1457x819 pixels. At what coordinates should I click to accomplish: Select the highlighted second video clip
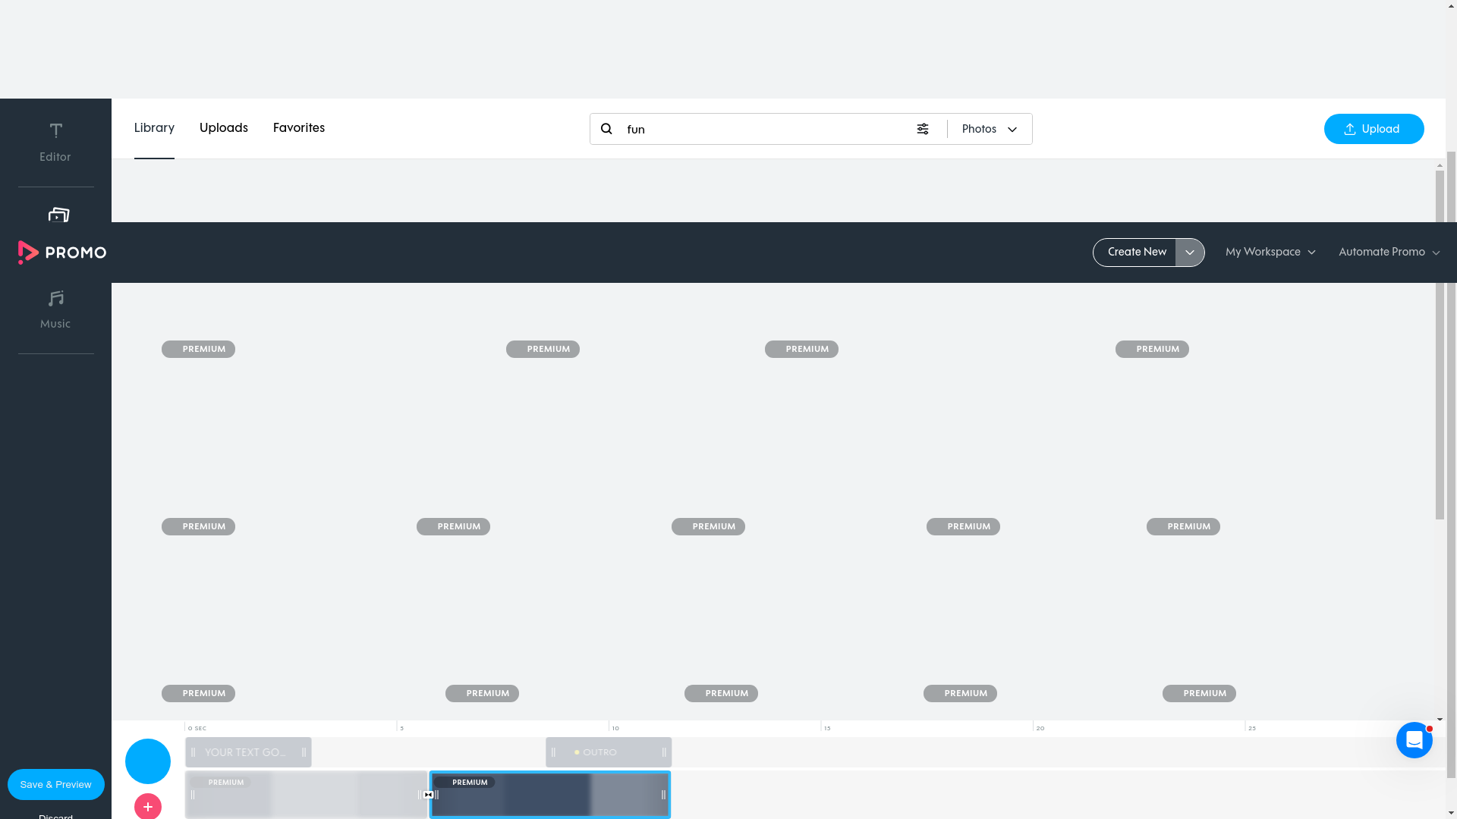tap(550, 795)
